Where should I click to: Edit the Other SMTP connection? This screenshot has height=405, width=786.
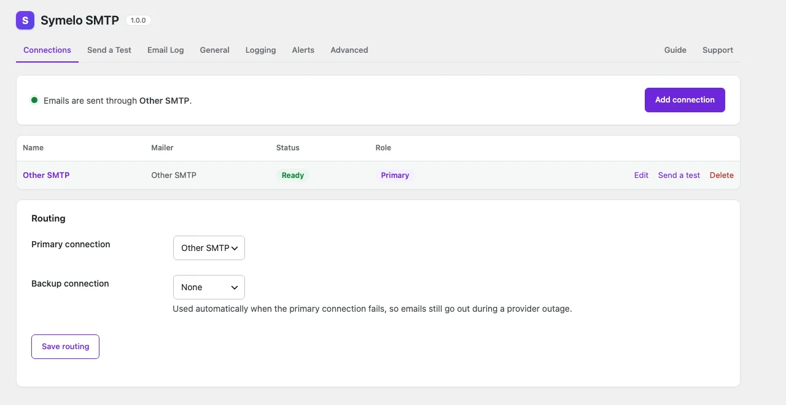(641, 175)
